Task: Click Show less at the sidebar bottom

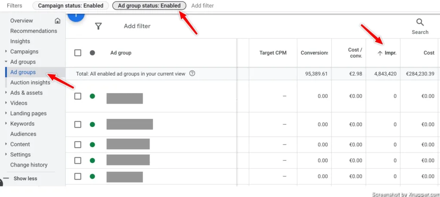Action: coord(25,178)
